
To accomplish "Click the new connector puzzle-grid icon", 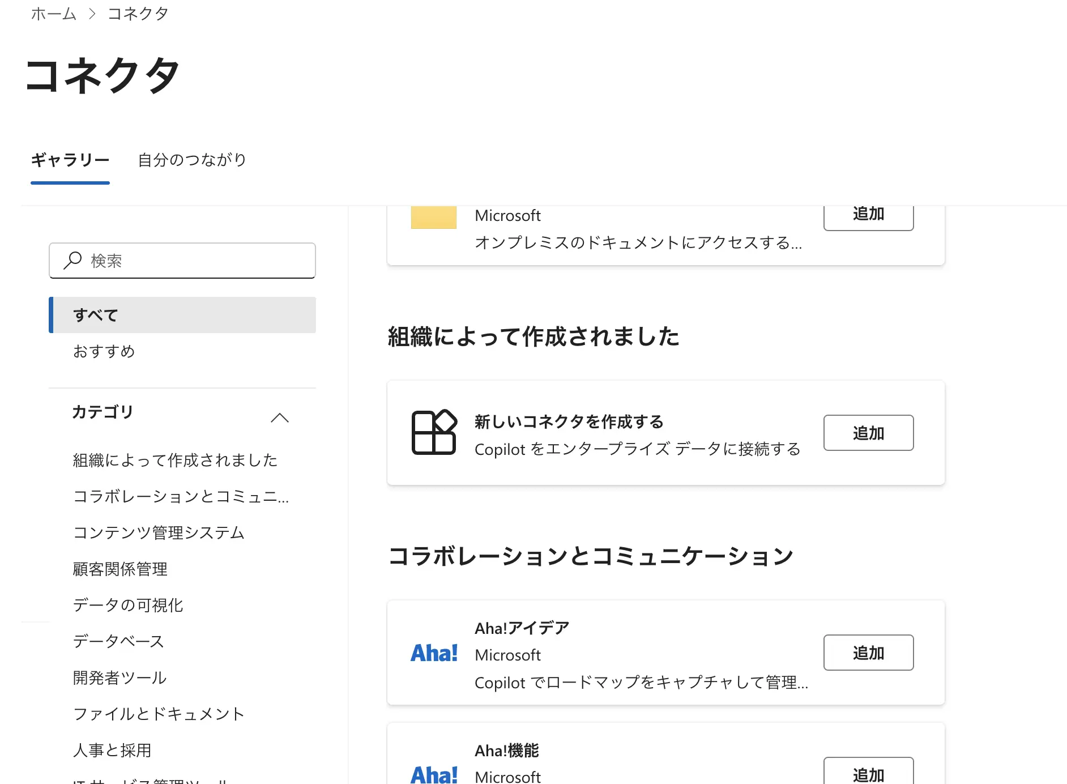I will click(x=434, y=432).
